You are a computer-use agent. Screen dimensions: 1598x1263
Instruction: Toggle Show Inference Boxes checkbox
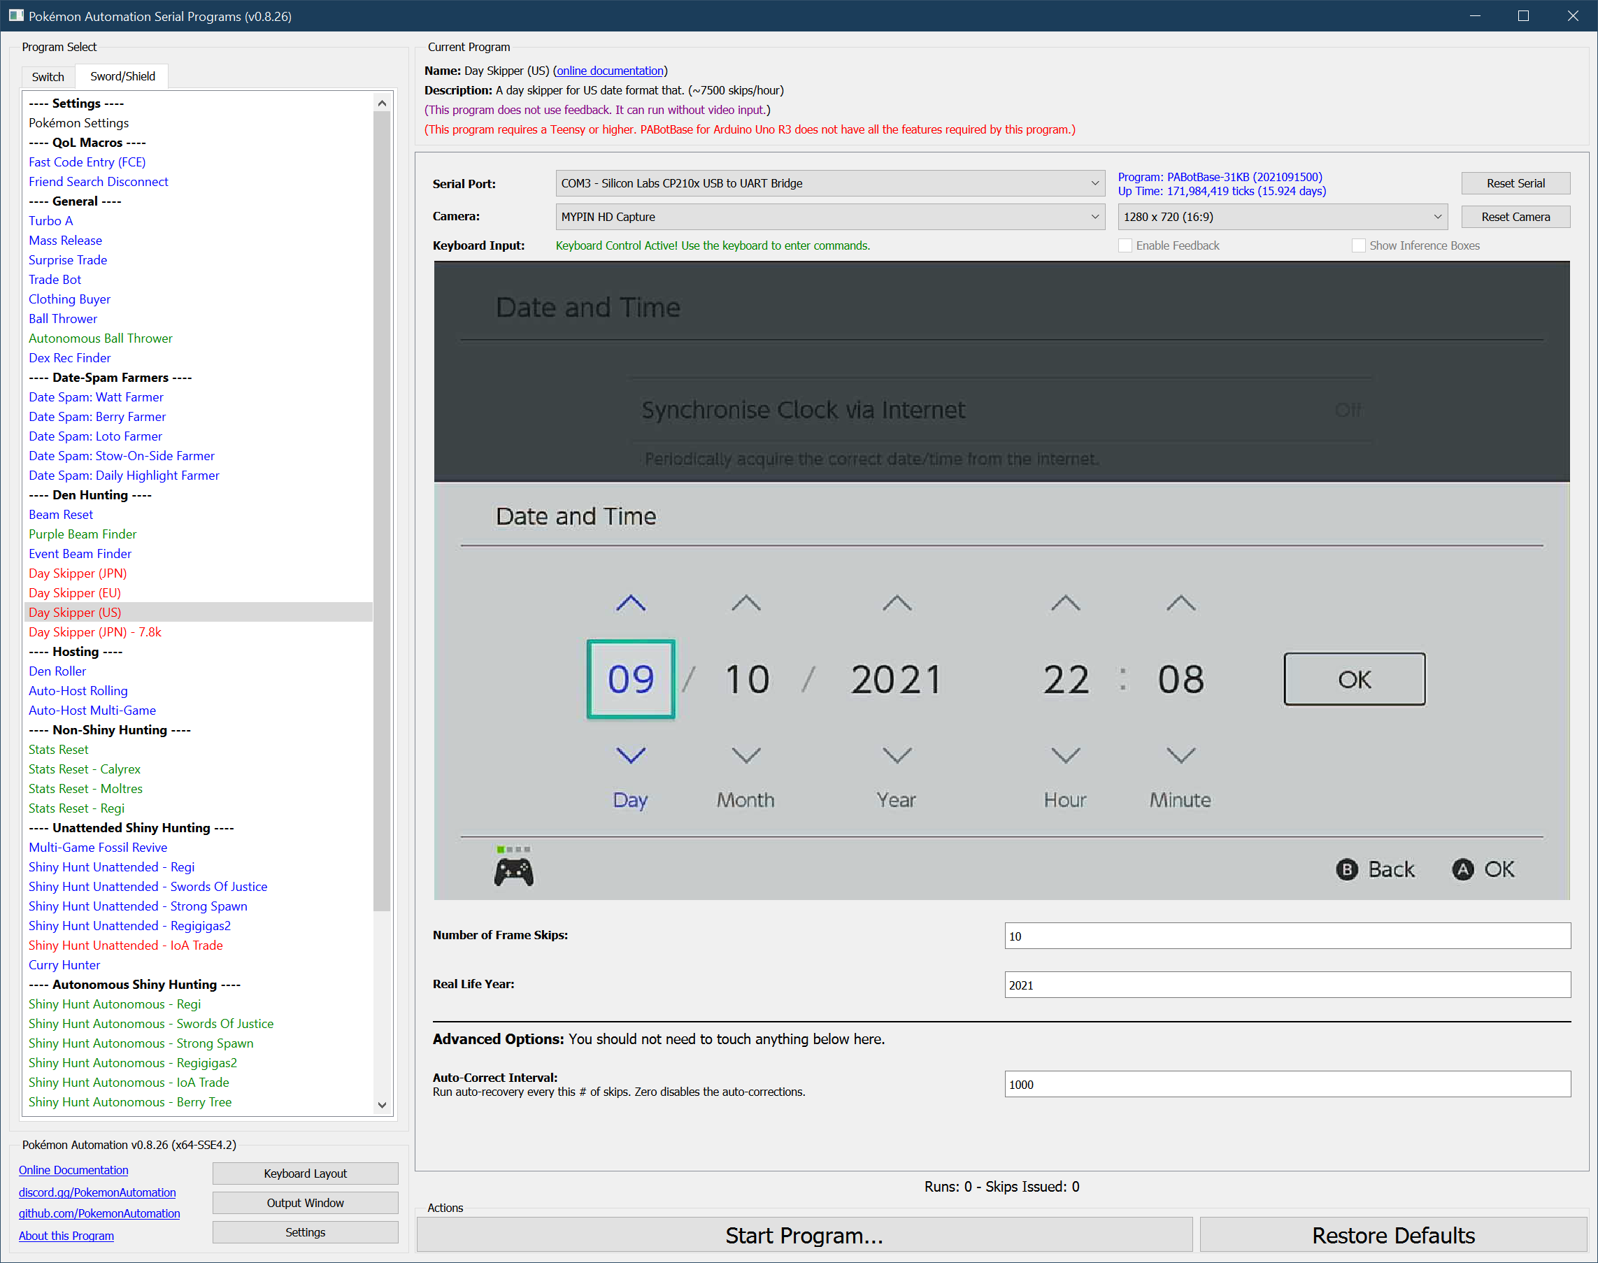(1358, 245)
